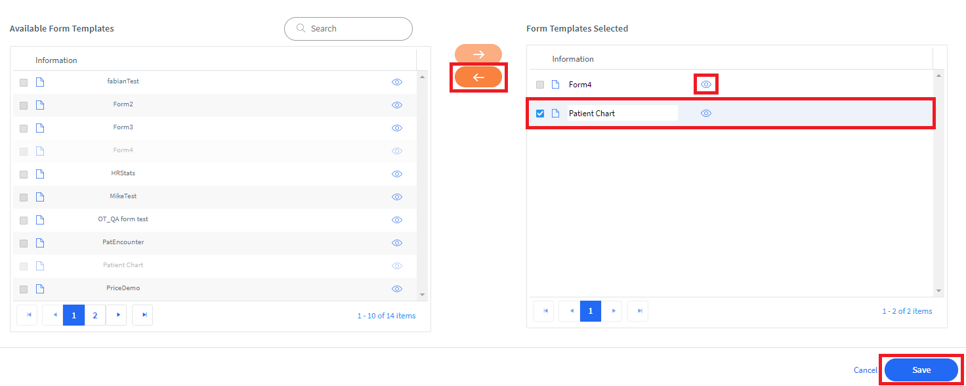Move templates right with the arrow button
The height and width of the screenshot is (386, 966).
478,54
